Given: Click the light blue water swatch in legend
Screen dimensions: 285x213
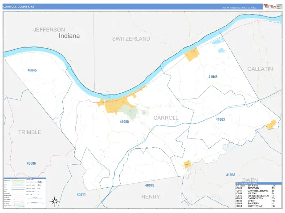Looking at the screenshot, I should click(18, 184).
